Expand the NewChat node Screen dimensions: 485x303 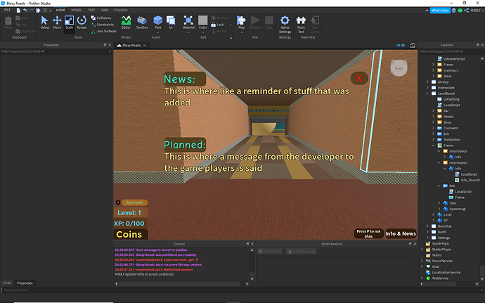427,226
